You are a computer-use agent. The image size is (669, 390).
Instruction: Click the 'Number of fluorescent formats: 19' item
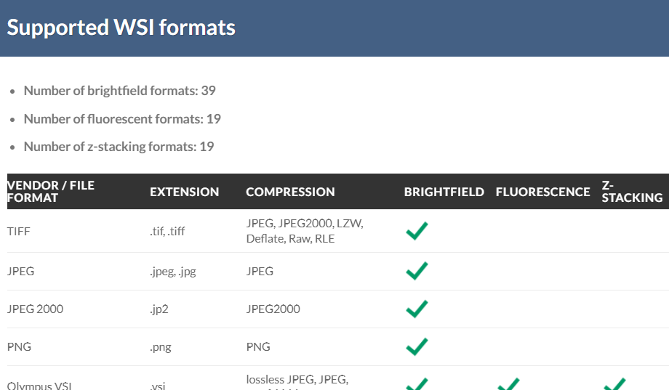pos(122,118)
